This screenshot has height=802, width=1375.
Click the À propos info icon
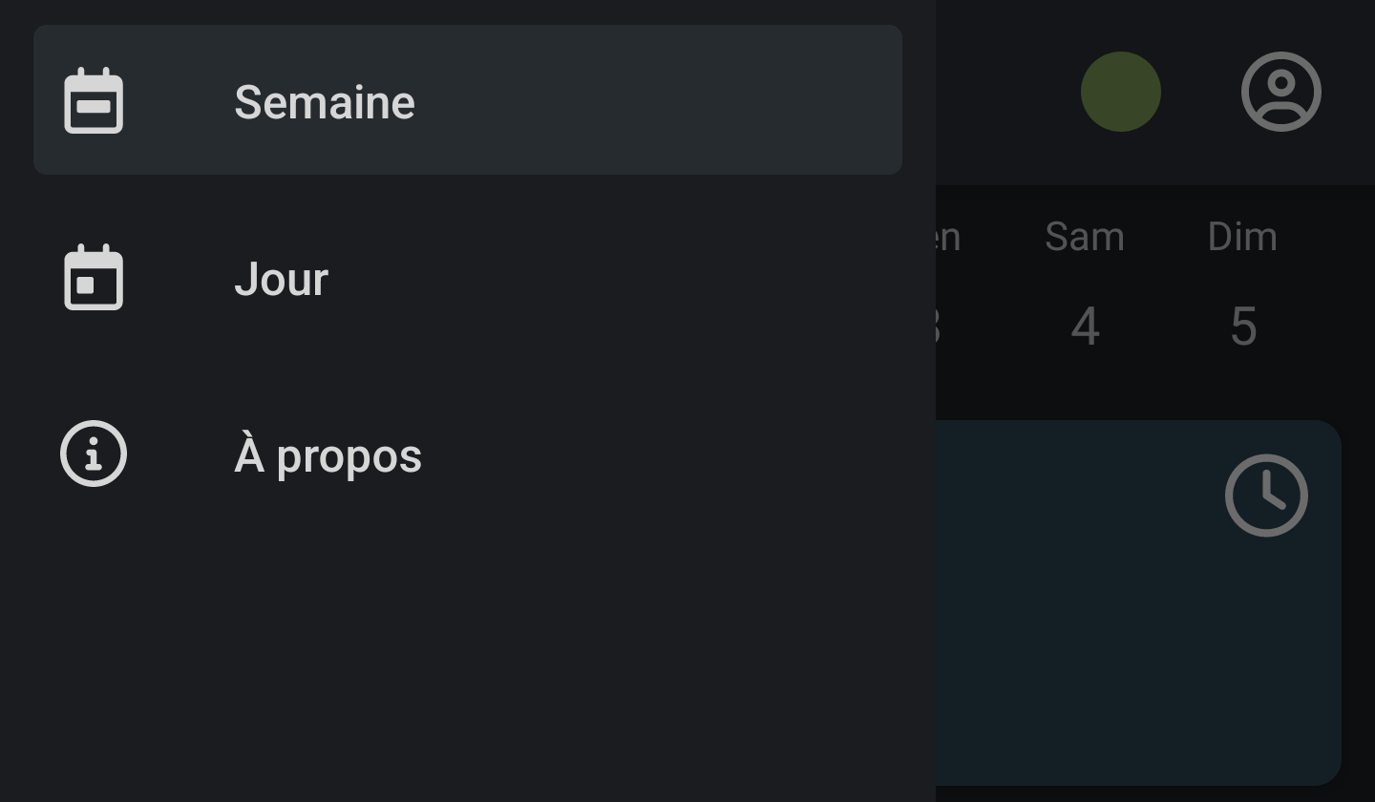[94, 454]
